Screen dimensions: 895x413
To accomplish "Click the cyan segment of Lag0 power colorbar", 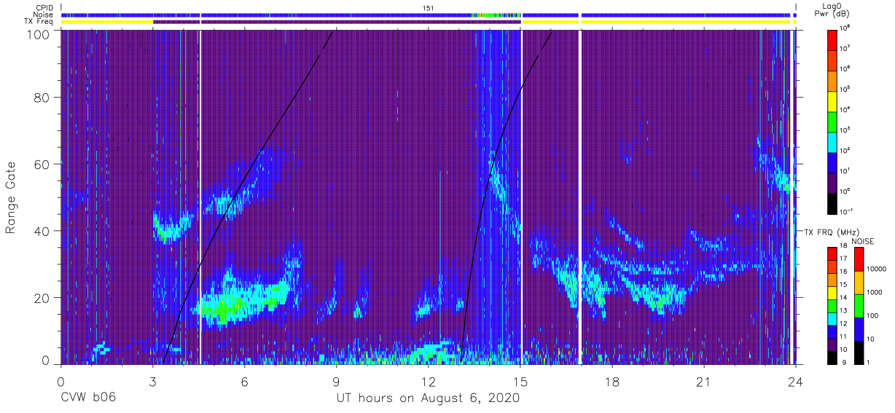I will pos(832,141).
